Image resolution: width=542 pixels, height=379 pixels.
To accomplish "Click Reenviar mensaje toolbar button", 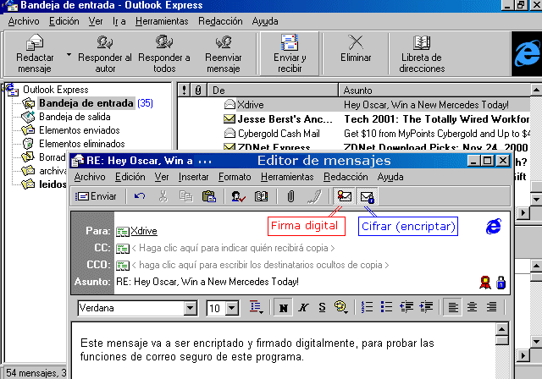I will click(x=224, y=54).
